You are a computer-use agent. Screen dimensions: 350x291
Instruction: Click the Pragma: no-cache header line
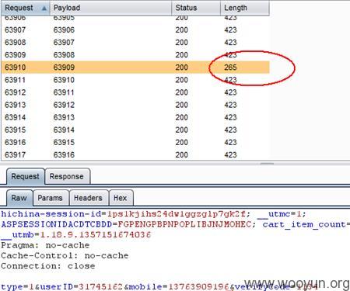pos(45,245)
